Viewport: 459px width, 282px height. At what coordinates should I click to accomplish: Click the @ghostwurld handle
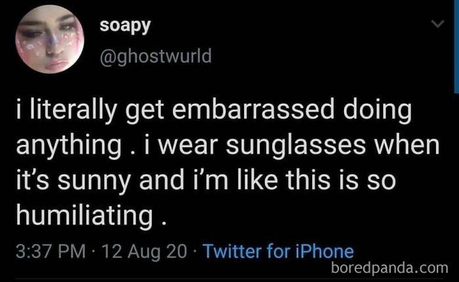(156, 56)
